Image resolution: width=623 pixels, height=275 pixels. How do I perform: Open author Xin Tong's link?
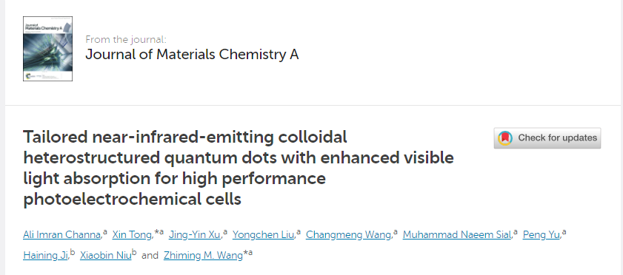(x=132, y=235)
